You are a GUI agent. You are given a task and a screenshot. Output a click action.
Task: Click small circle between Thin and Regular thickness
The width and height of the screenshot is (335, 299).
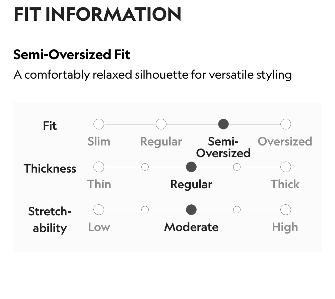145,167
